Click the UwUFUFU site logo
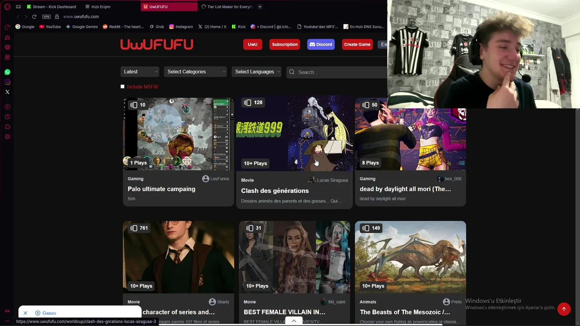The image size is (580, 326). coord(157,44)
